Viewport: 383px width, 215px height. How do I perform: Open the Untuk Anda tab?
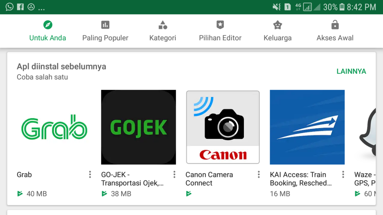(x=48, y=31)
